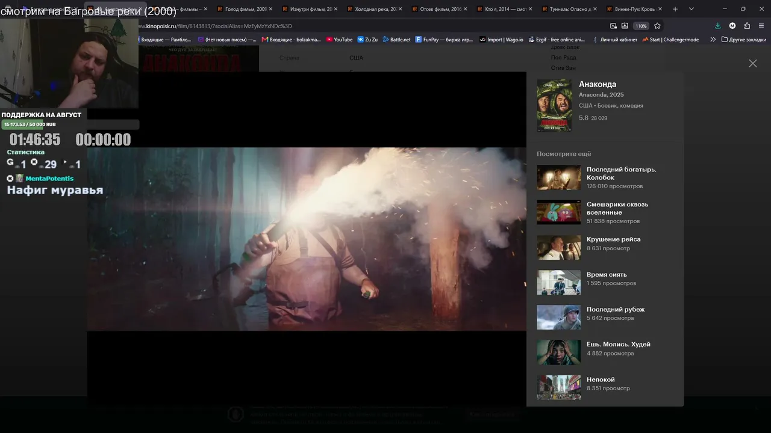Image resolution: width=771 pixels, height=433 pixels.
Task: Show more bookmarks with the double chevron
Action: 713,40
